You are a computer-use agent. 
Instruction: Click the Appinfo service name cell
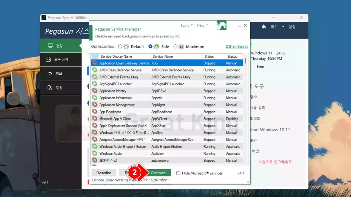pyautogui.click(x=157, y=98)
